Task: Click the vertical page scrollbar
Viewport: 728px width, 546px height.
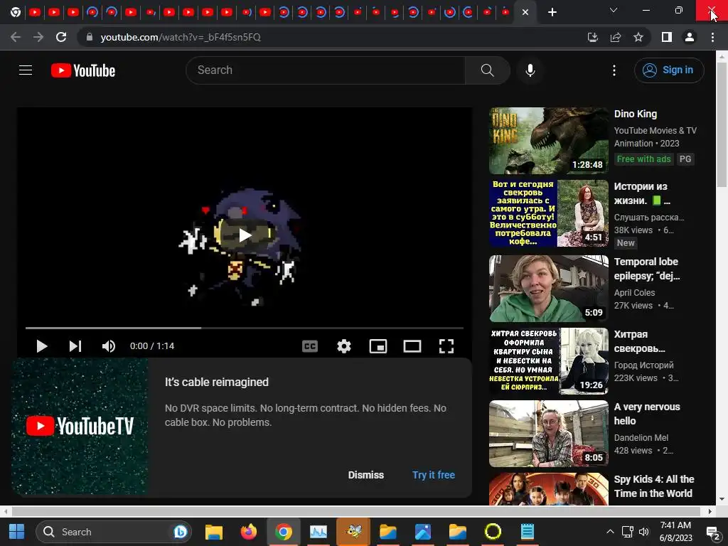Action: point(722,124)
